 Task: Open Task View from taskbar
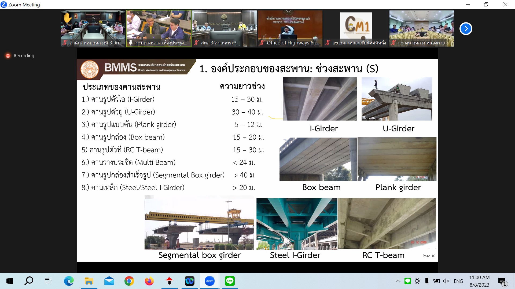coord(48,281)
